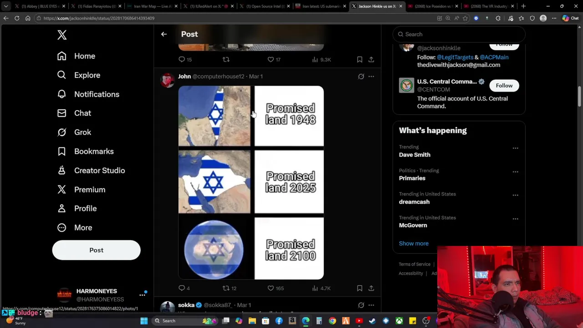Open options for McGovern trend
This screenshot has height=328, width=583.
[515, 219]
